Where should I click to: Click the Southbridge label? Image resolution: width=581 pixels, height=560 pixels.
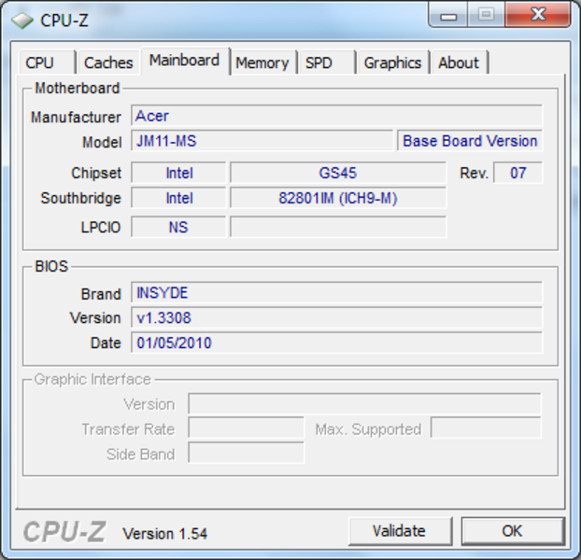pos(80,199)
